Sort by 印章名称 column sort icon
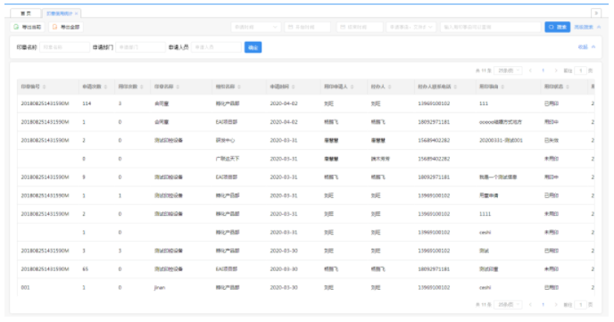Image resolution: width=614 pixels, height=322 pixels. (x=178, y=87)
